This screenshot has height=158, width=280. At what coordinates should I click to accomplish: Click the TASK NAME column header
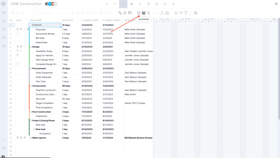click(x=36, y=20)
